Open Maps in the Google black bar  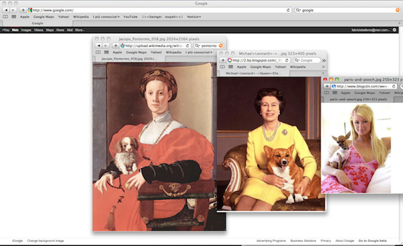click(50, 30)
